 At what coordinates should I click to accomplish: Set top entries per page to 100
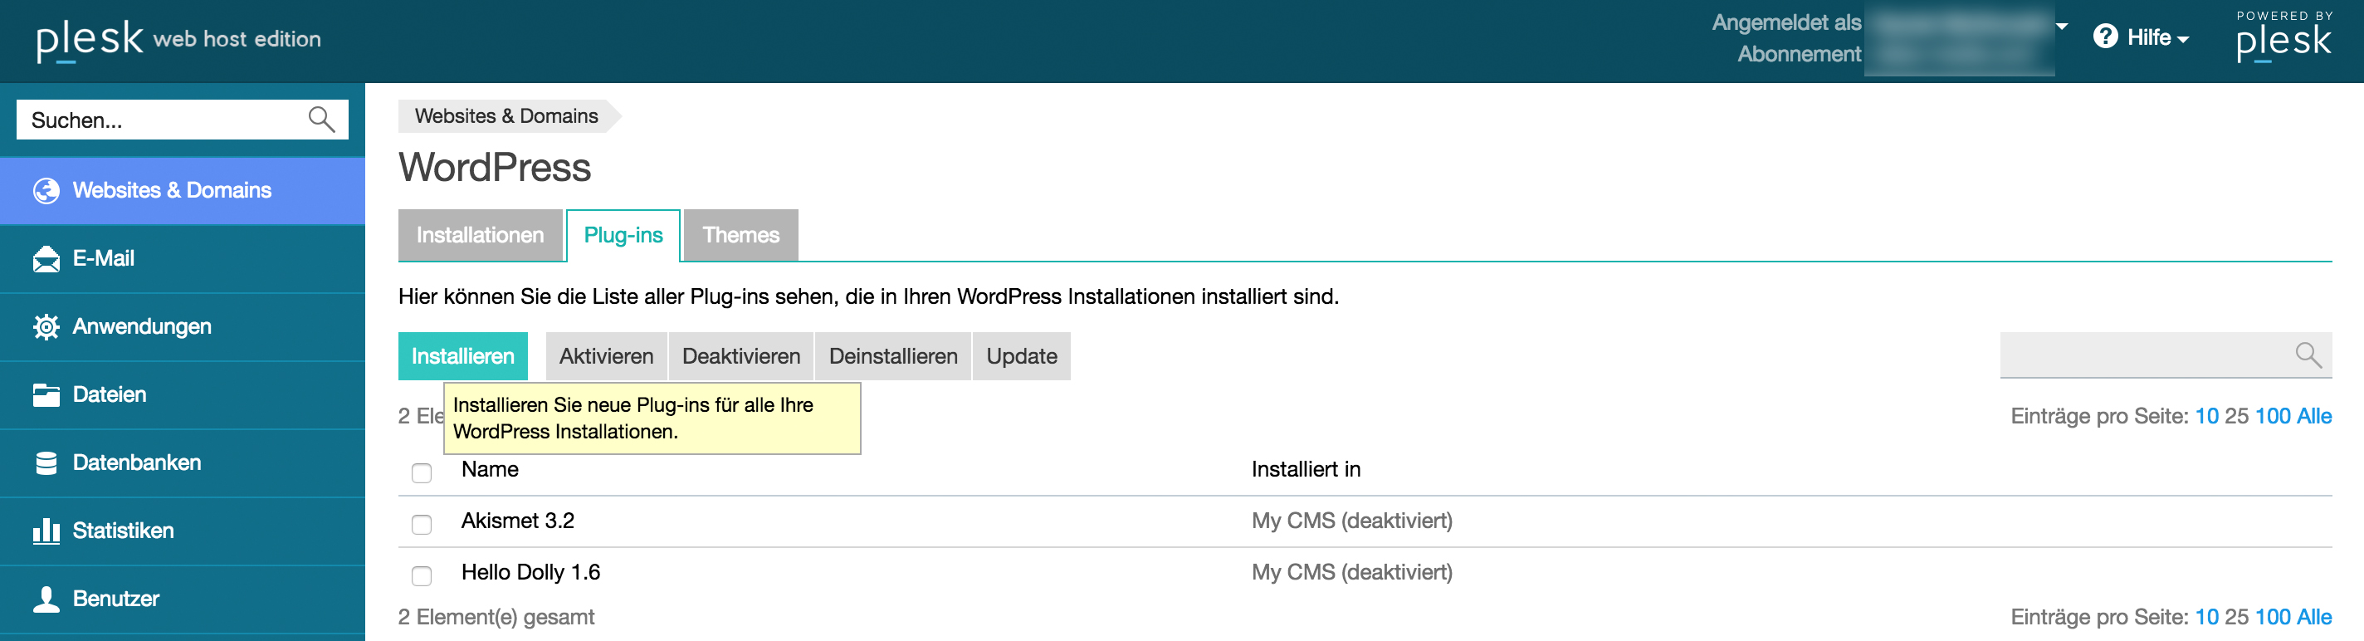pos(2272,416)
